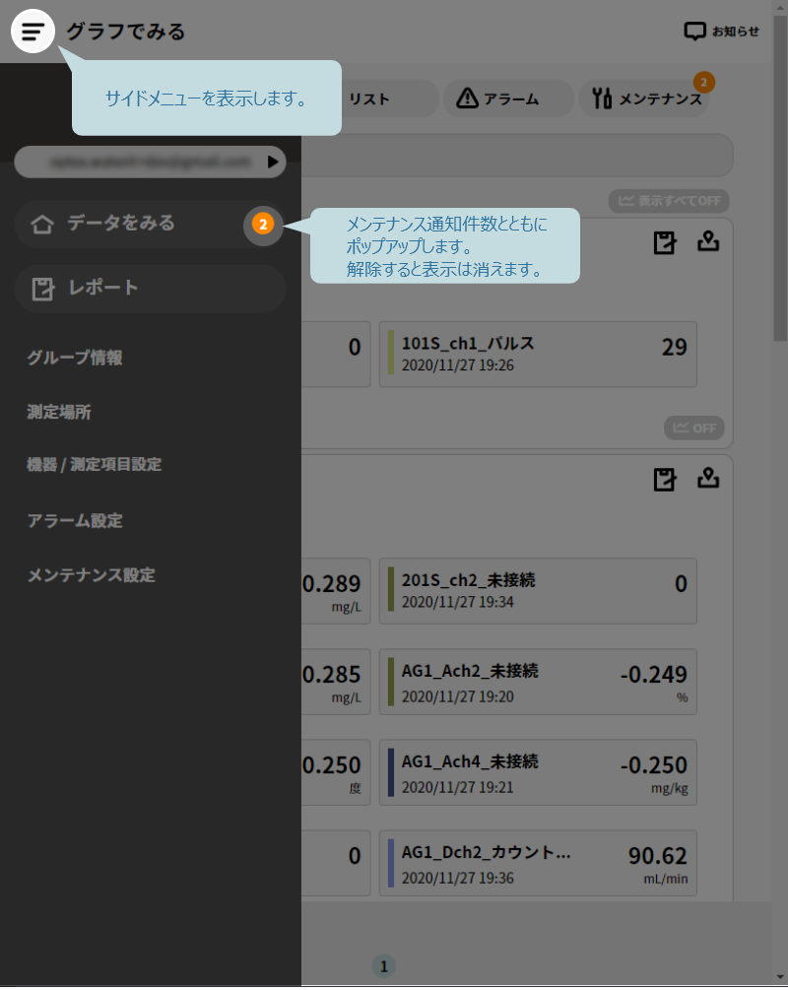Screen dimensions: 788x990
Task: Click the orange 2 badge beside データをみる
Action: click(263, 225)
